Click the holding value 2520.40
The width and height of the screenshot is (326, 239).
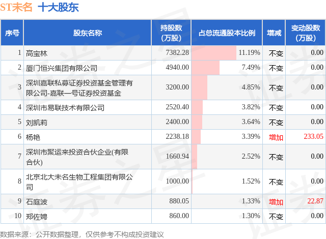[177, 107]
